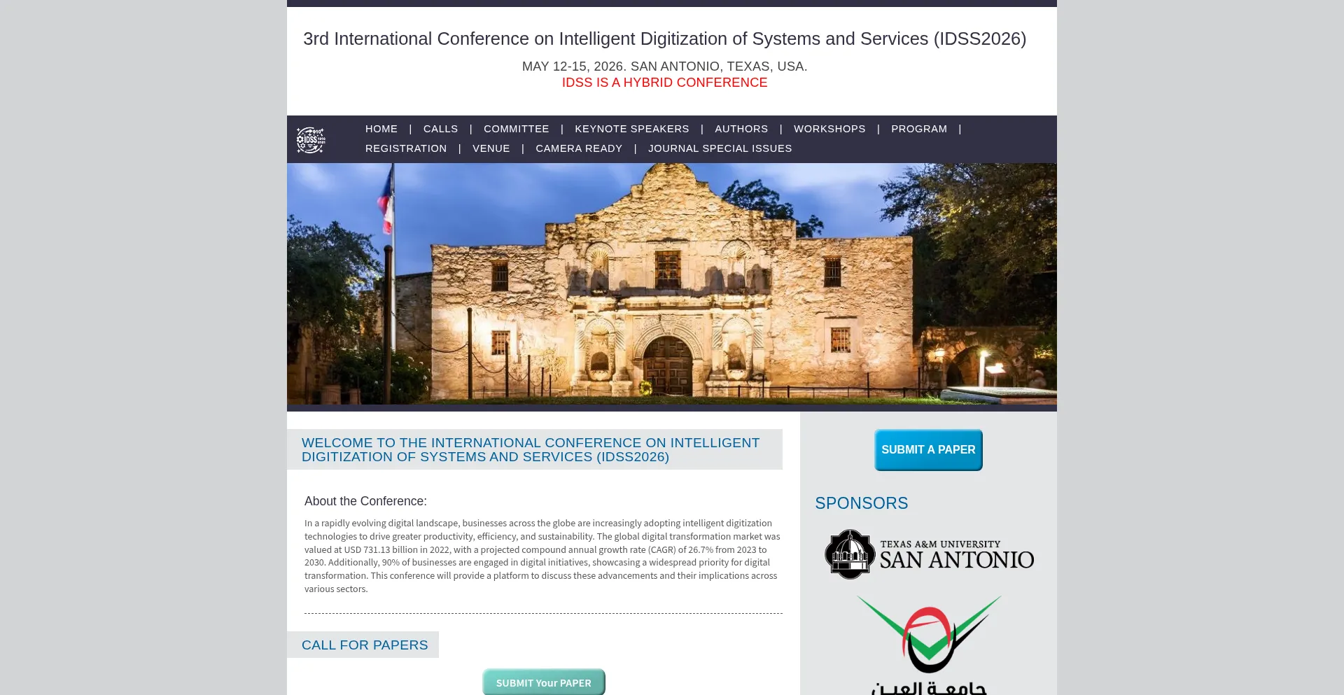View the KEYNOTE SPEAKERS page
The width and height of the screenshot is (1344, 695).
click(x=631, y=129)
